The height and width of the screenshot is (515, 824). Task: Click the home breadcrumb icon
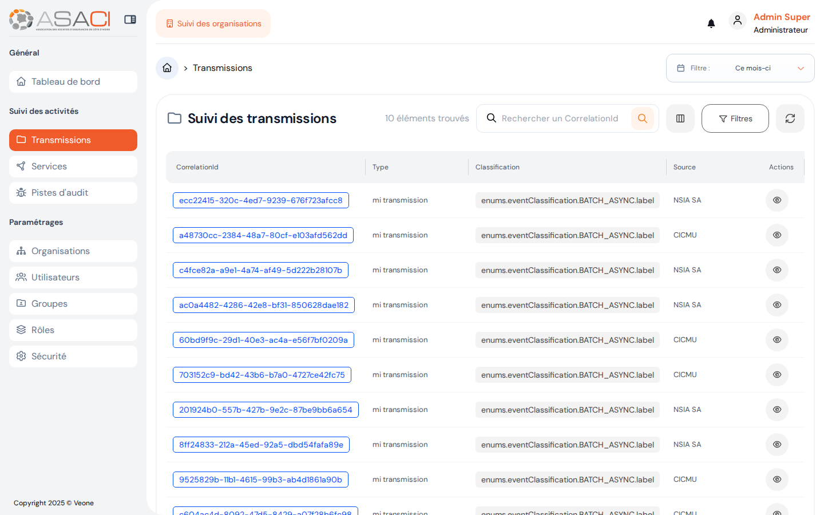[x=166, y=68]
